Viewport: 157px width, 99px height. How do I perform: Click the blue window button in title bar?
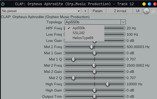(x=149, y=4)
